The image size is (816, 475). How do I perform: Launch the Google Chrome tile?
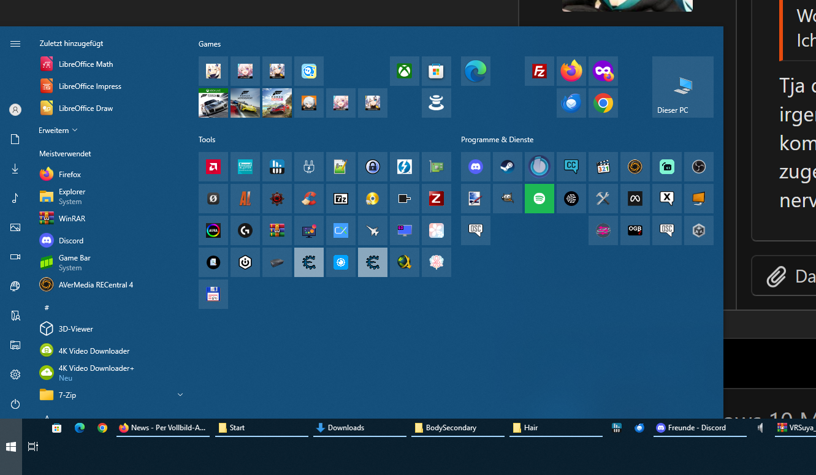point(603,103)
